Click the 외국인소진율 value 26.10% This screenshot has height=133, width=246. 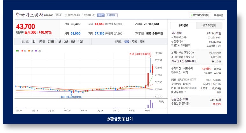pyautogui.click(x=216, y=61)
